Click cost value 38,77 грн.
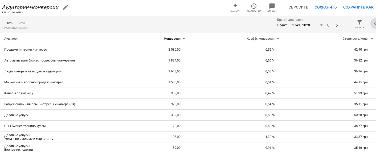Screen dimensions: 376x152 361,126
